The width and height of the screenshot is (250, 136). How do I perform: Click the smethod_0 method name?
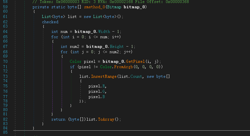[94, 7]
